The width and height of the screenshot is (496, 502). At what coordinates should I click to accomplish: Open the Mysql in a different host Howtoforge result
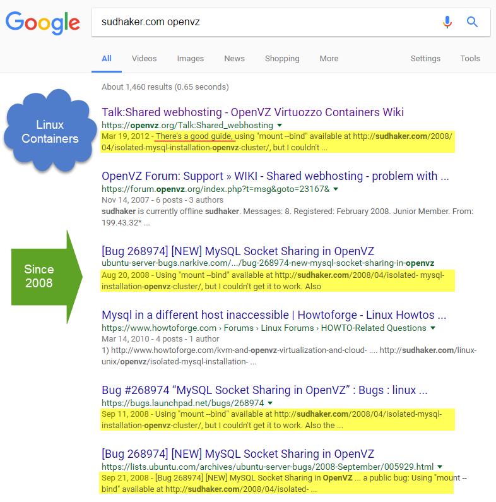[274, 315]
